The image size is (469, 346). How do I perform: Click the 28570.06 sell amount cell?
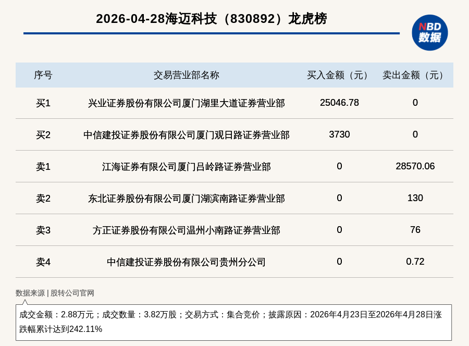click(x=415, y=166)
